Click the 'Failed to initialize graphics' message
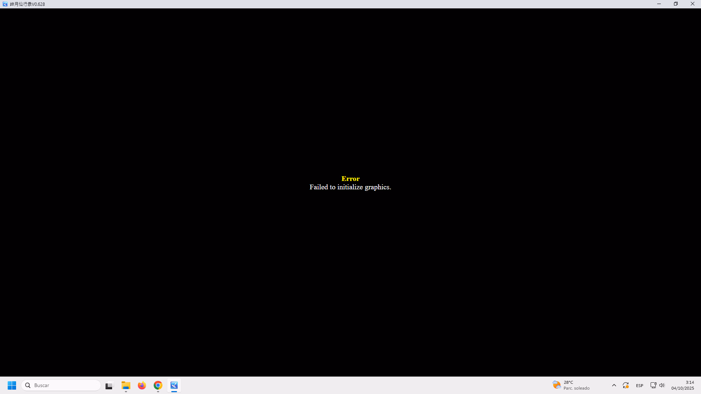The image size is (701, 394). pos(350,187)
